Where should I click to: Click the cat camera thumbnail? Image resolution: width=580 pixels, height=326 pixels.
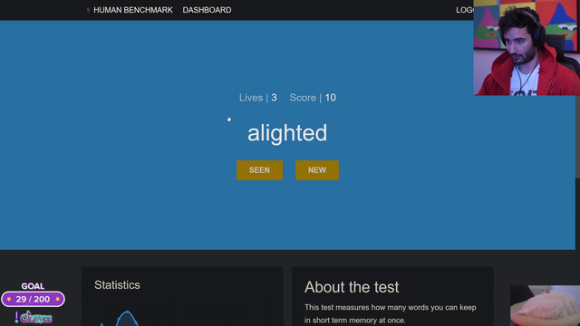[546, 305]
